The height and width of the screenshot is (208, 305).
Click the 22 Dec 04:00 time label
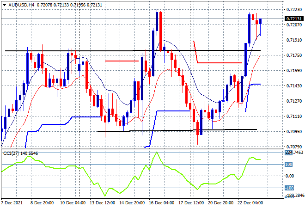click(250, 203)
